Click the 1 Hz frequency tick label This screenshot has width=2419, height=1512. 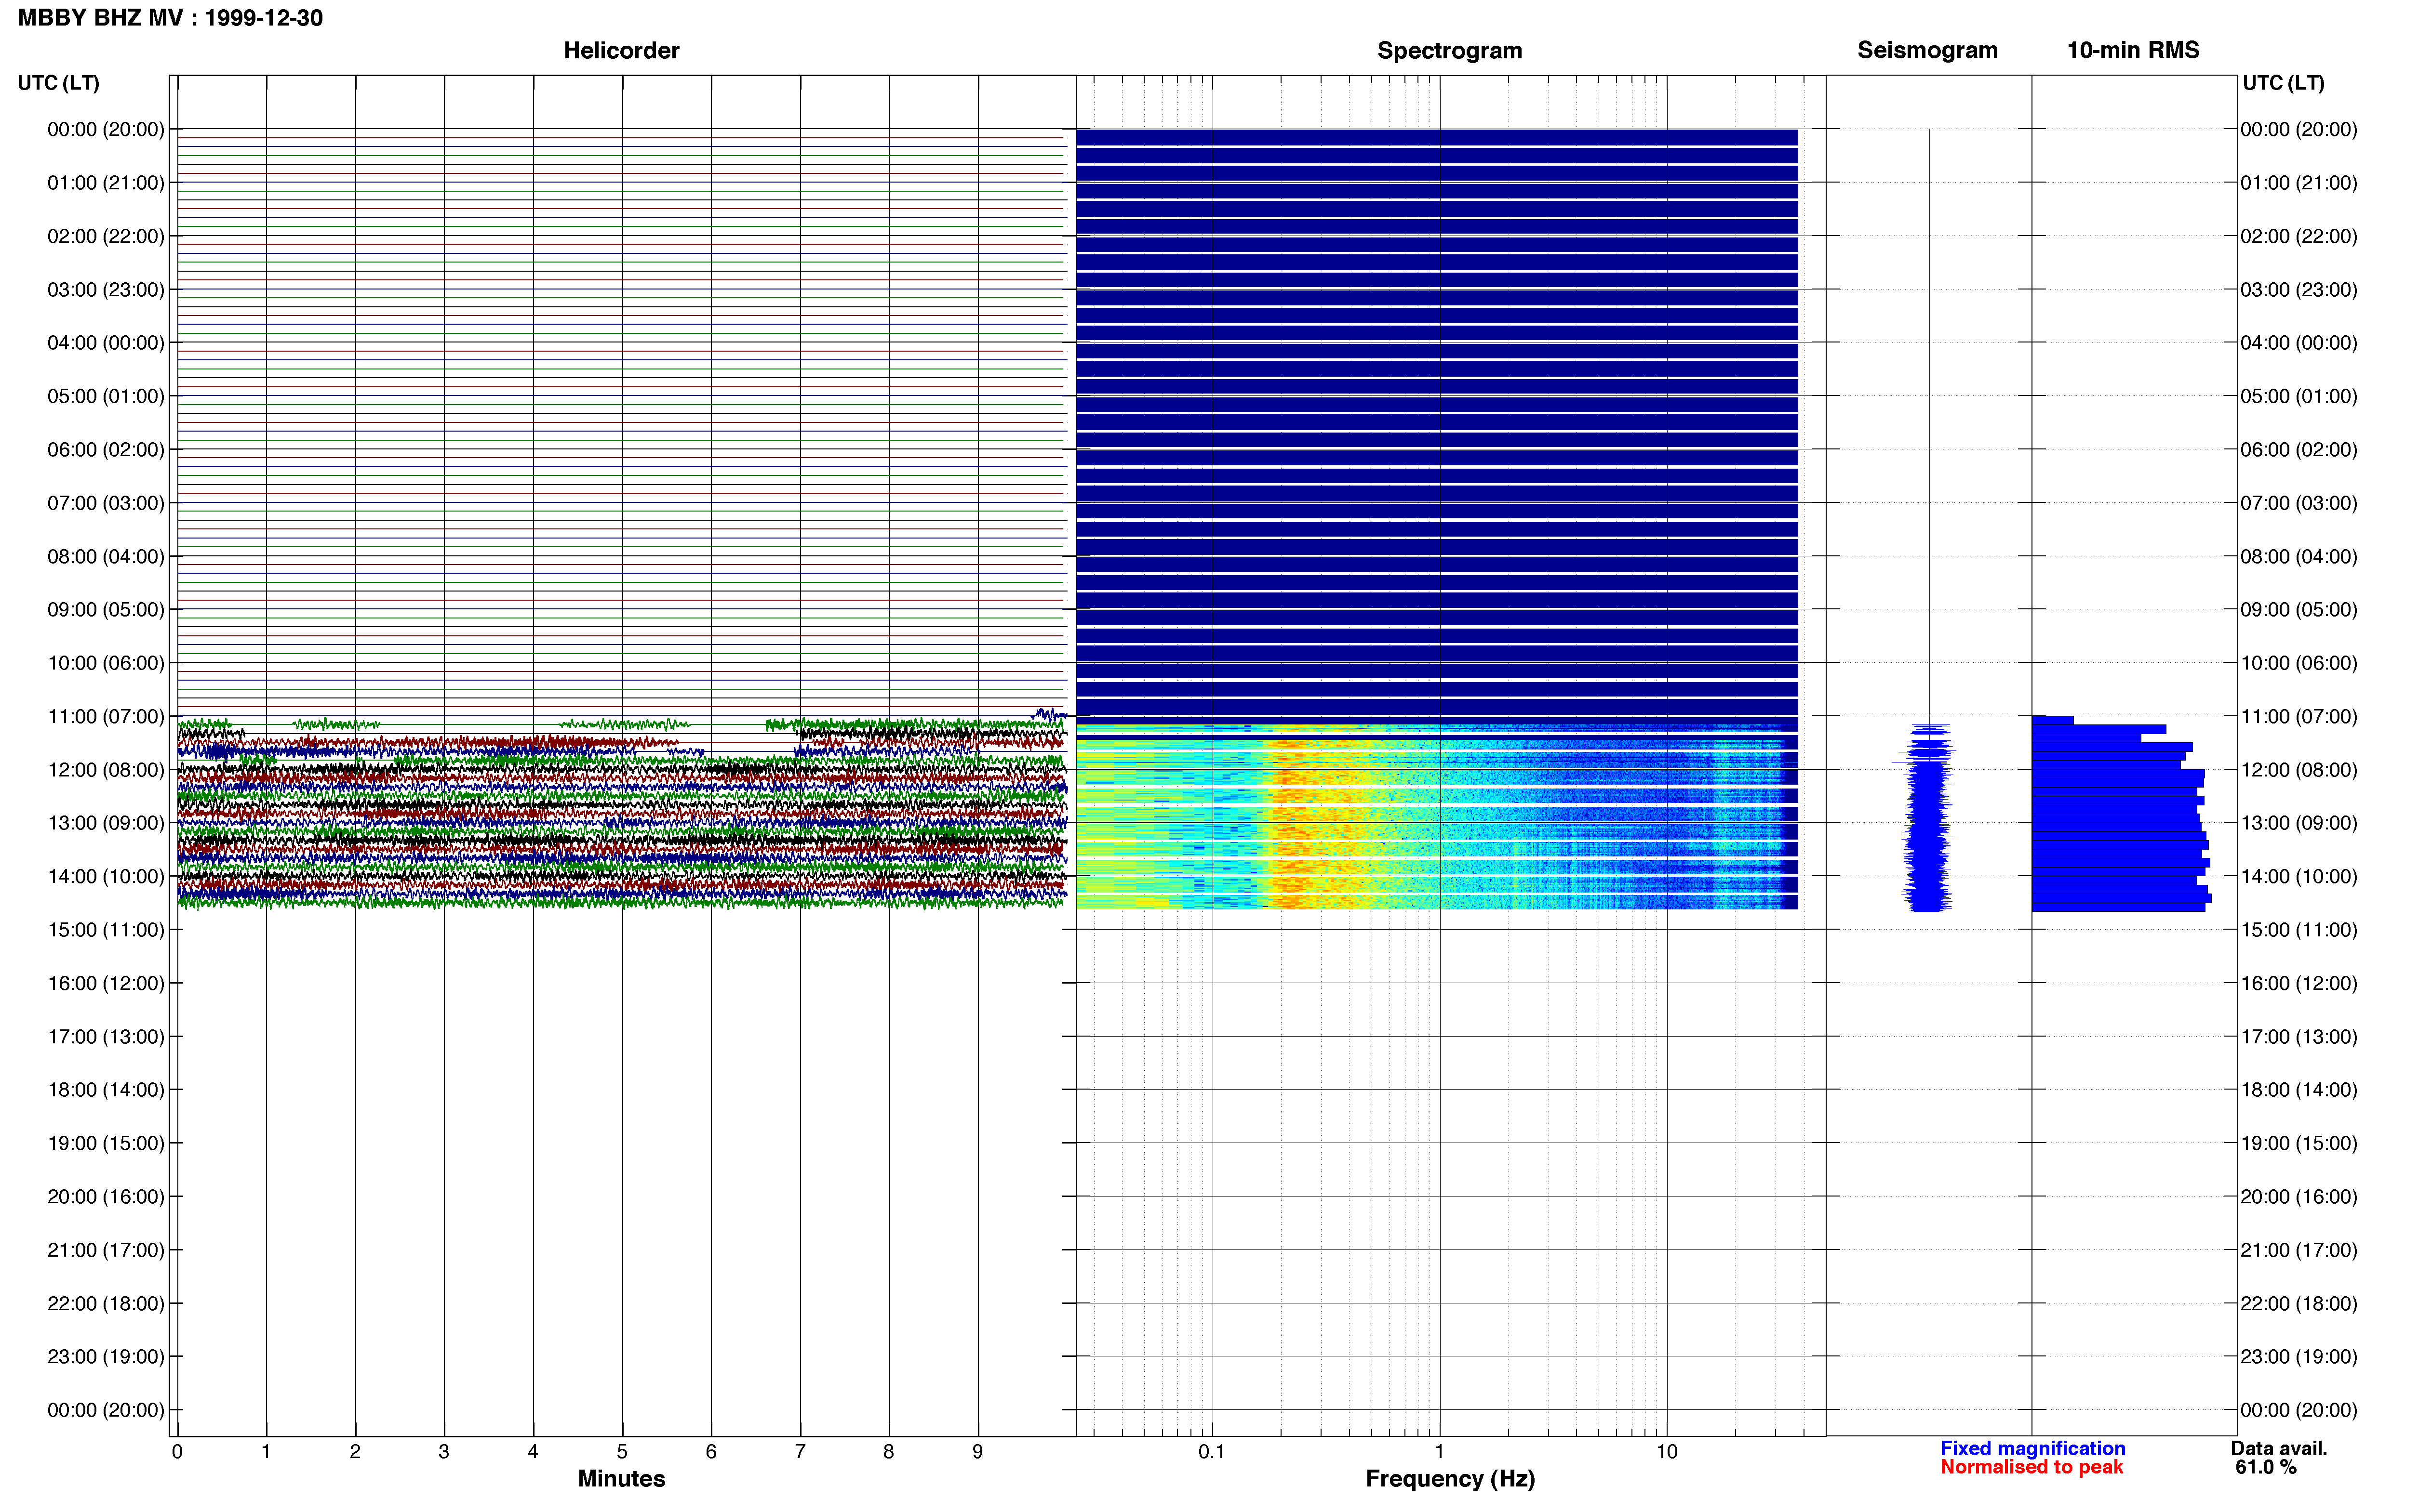[x=1440, y=1451]
